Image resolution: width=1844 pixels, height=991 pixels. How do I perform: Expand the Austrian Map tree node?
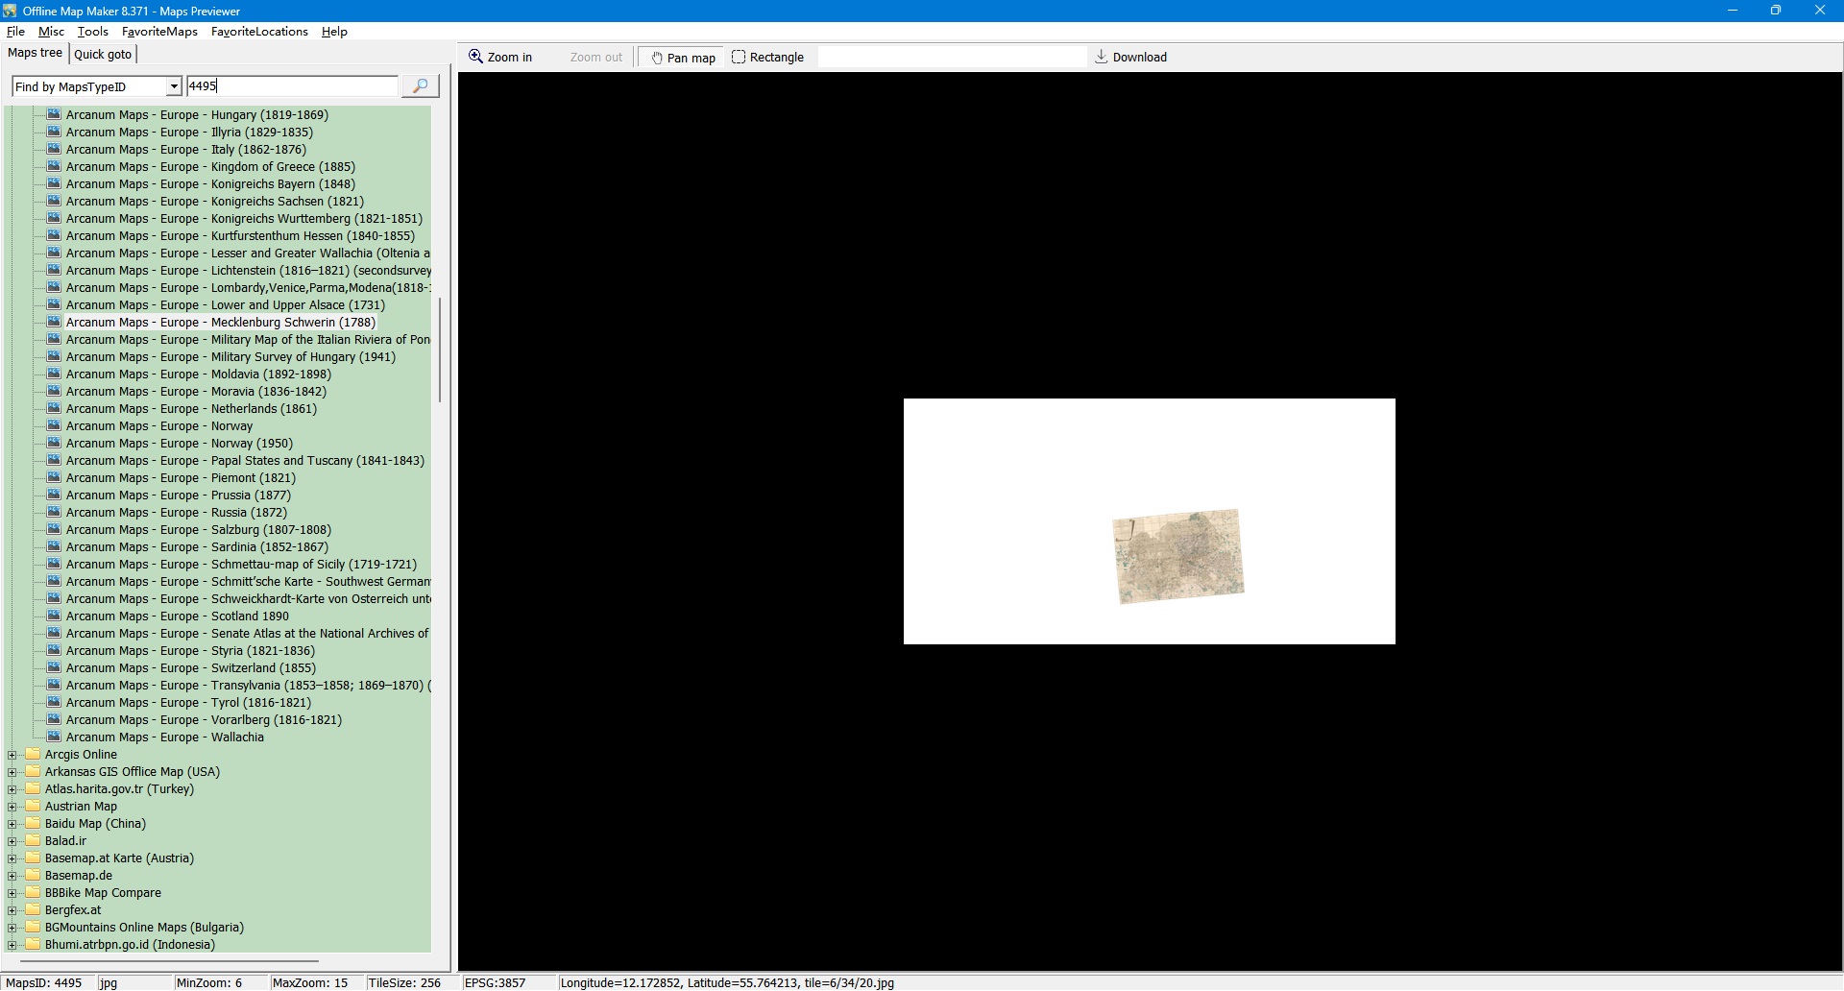point(12,807)
